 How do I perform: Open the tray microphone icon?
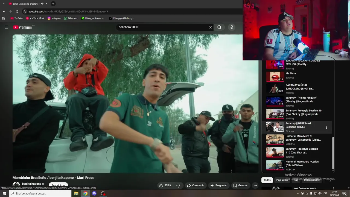pyautogui.click(x=311, y=193)
